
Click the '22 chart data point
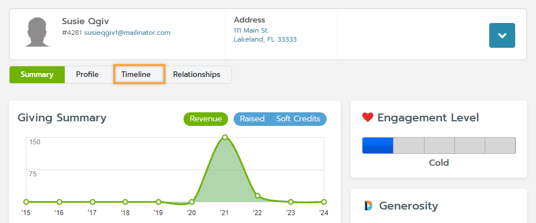tap(257, 195)
